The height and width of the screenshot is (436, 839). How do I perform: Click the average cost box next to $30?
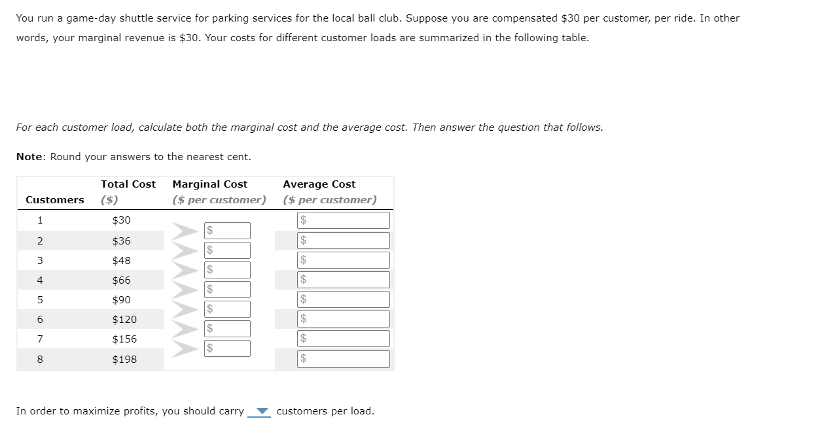(x=343, y=220)
